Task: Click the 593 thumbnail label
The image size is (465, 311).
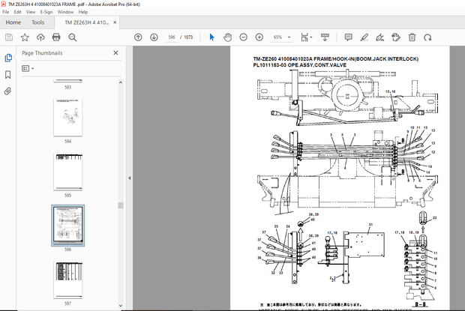Action: click(68, 88)
